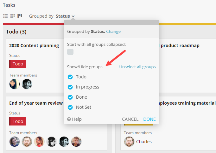Image resolution: width=216 pixels, height=153 pixels.
Task: Click the Change grouping link
Action: click(113, 32)
